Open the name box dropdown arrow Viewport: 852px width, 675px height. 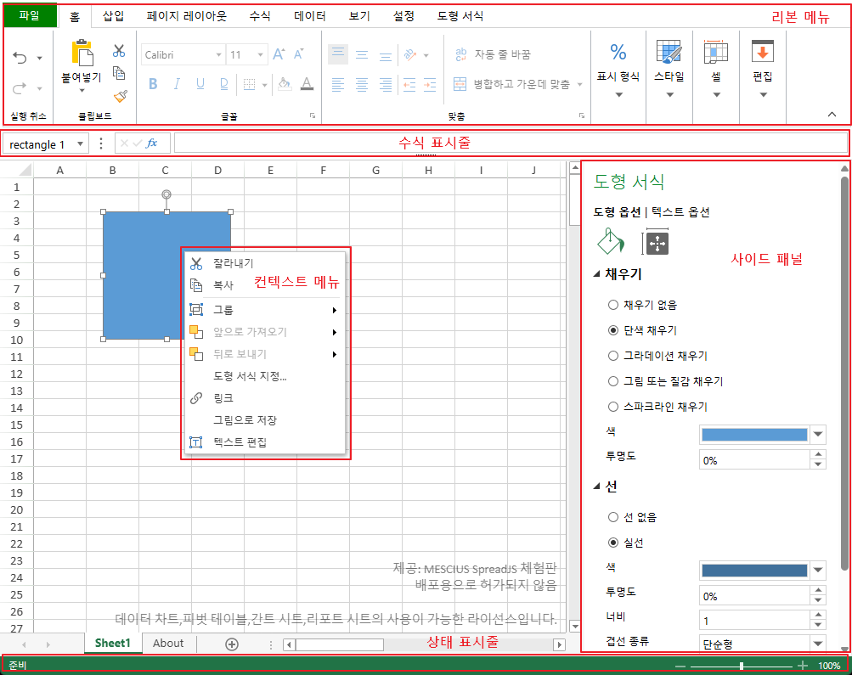(x=81, y=143)
